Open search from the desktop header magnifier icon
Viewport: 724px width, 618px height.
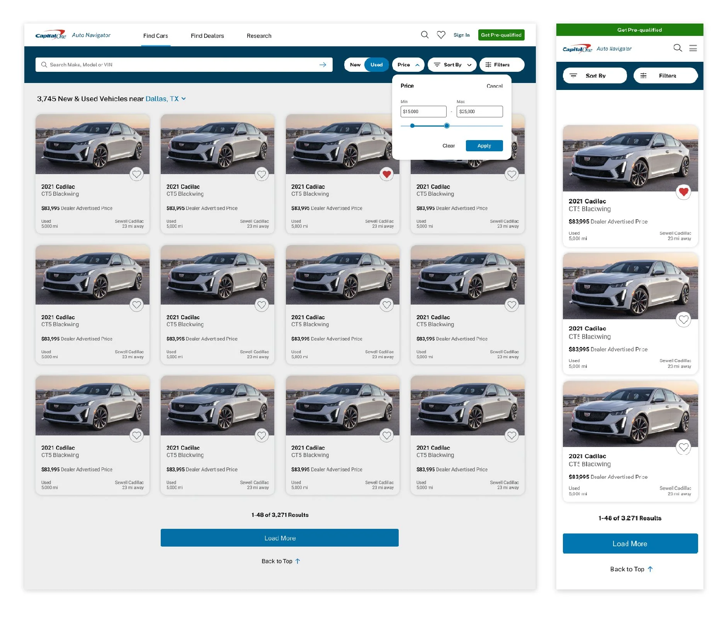coord(425,35)
